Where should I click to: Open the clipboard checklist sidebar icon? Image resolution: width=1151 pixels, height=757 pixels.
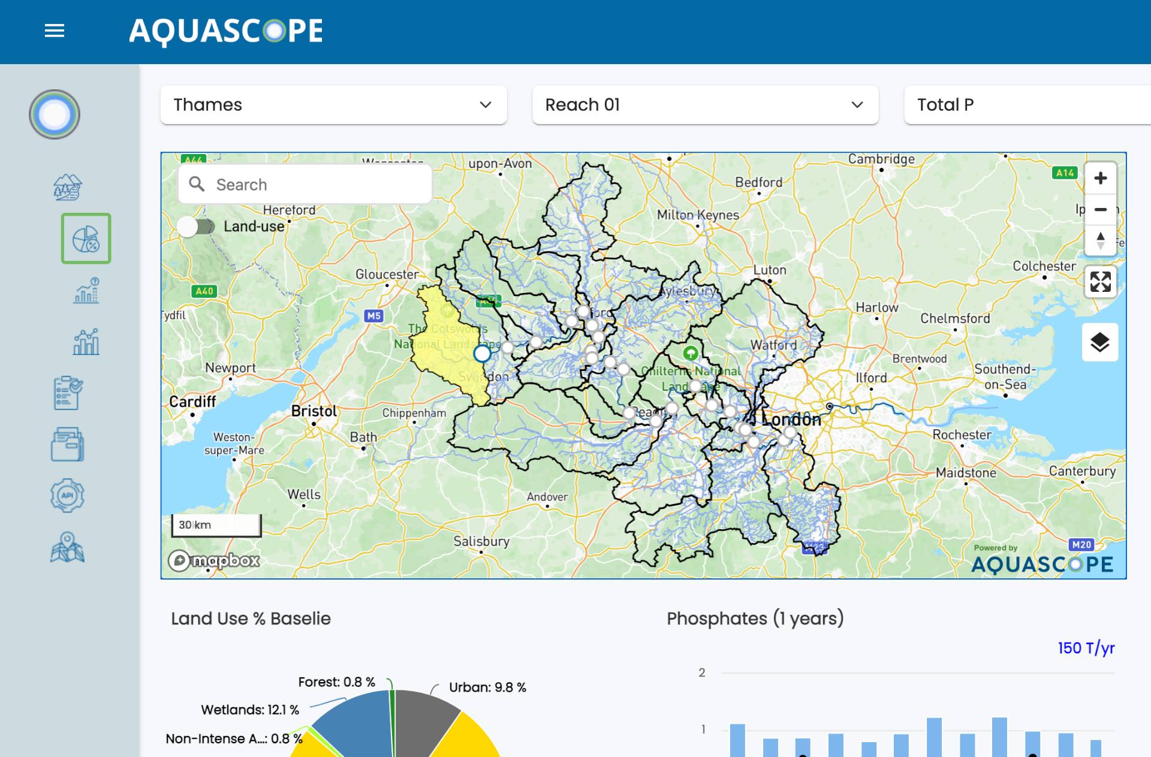[68, 393]
